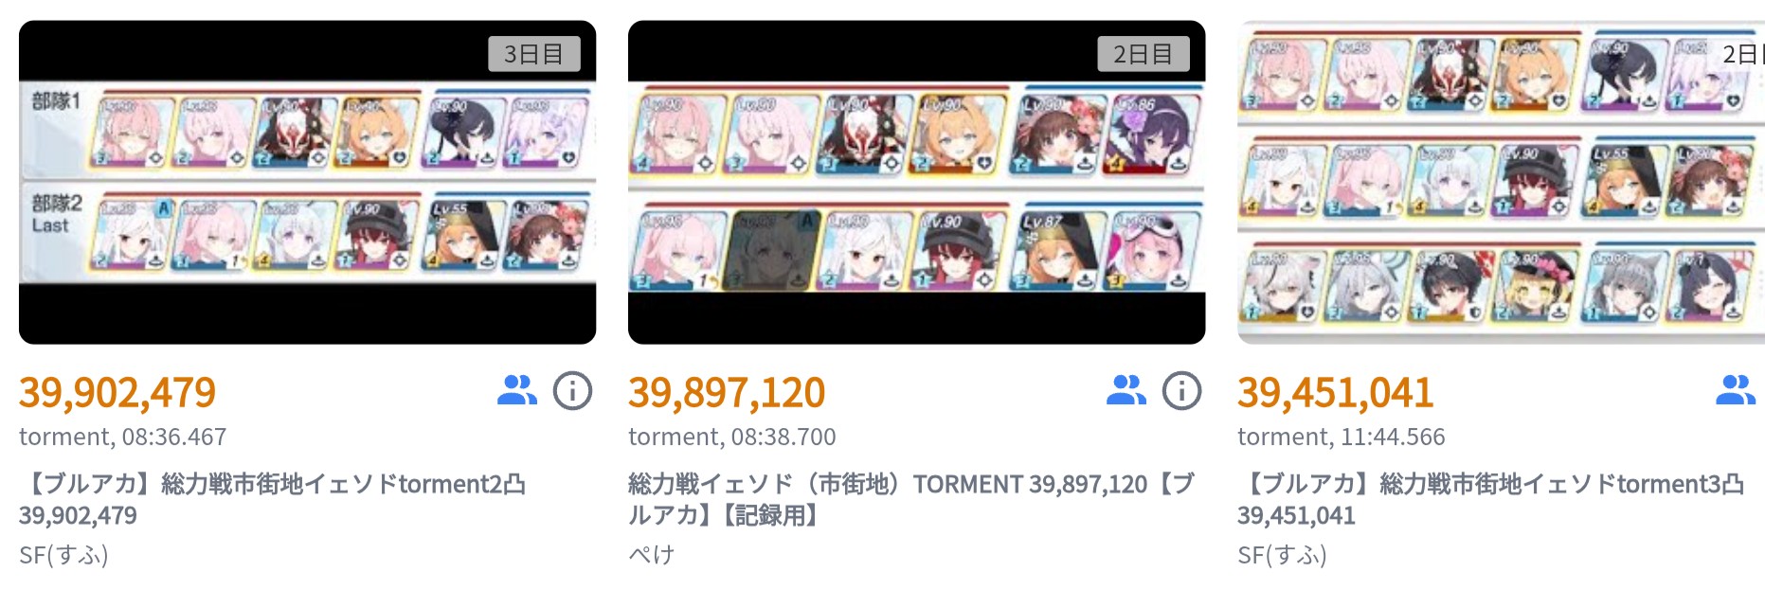Open video title ending torment2凸 39,902,479
Viewport: 1765px width, 589px height.
[273, 499]
